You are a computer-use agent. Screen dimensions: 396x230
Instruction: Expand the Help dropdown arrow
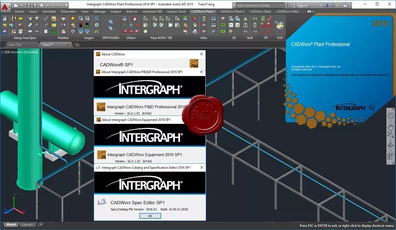(x=350, y=6)
